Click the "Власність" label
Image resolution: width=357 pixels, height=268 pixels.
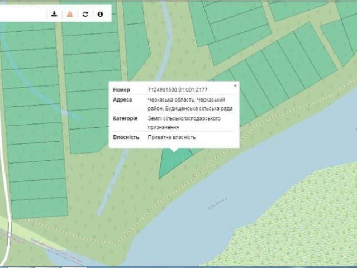click(126, 137)
